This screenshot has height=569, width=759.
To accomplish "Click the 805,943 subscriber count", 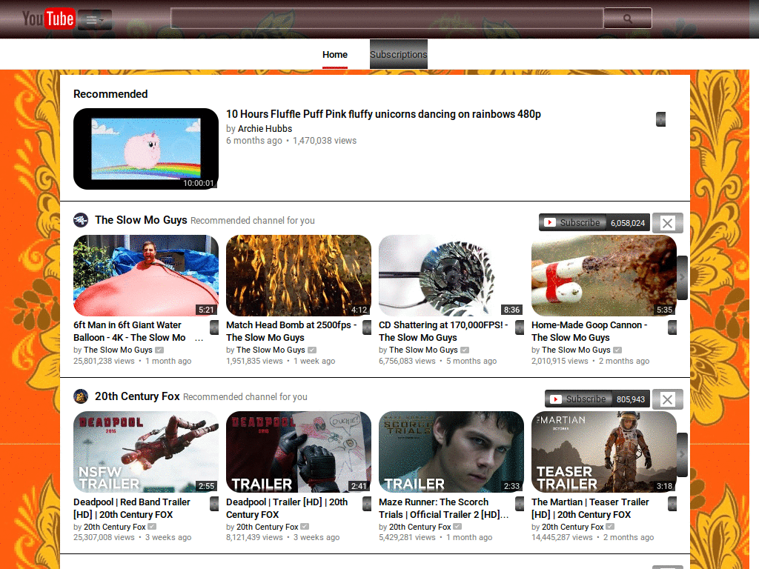I will (630, 399).
